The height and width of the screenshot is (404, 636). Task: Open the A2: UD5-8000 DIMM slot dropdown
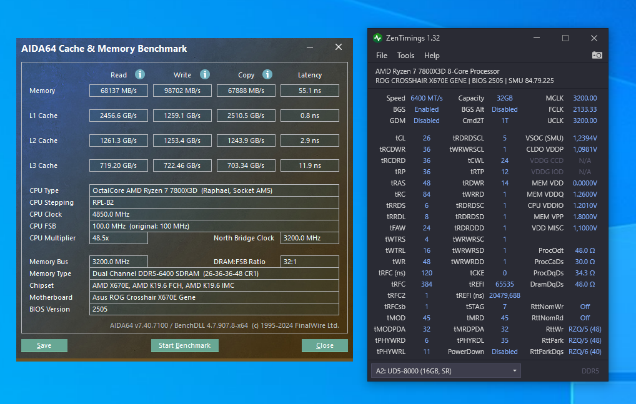[446, 371]
